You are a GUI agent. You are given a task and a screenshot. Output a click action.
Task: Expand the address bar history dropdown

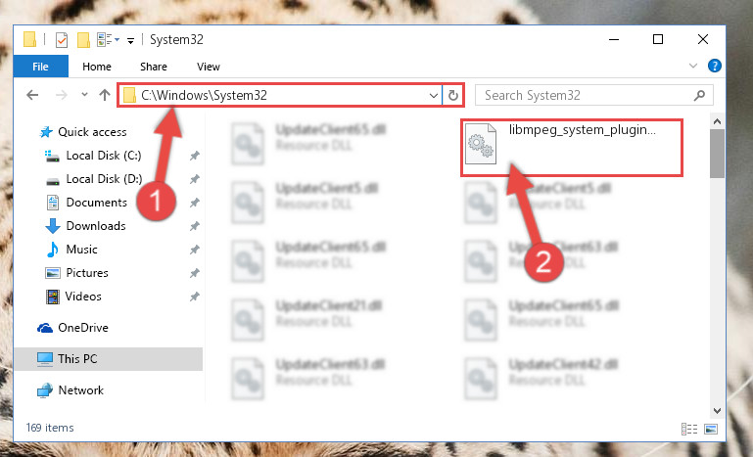pyautogui.click(x=433, y=96)
